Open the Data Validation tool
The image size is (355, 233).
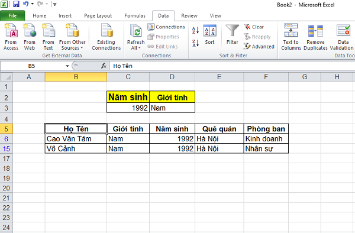tap(342, 37)
